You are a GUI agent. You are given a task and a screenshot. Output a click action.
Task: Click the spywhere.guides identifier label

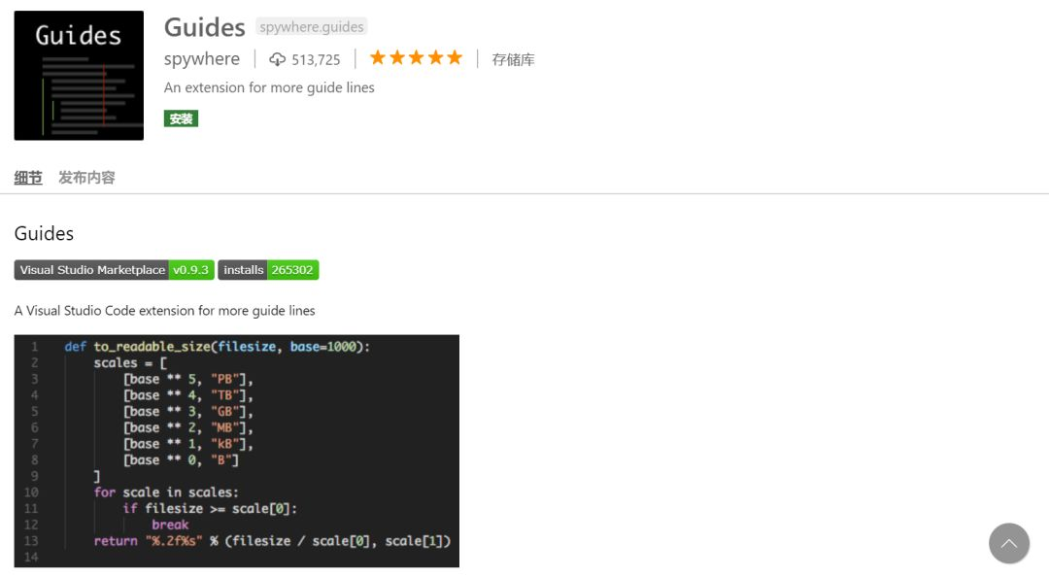click(312, 27)
